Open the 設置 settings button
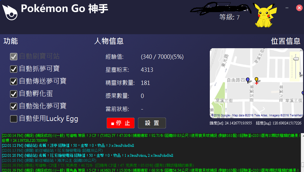Viewport: 304px width, 172px height. 152,123
